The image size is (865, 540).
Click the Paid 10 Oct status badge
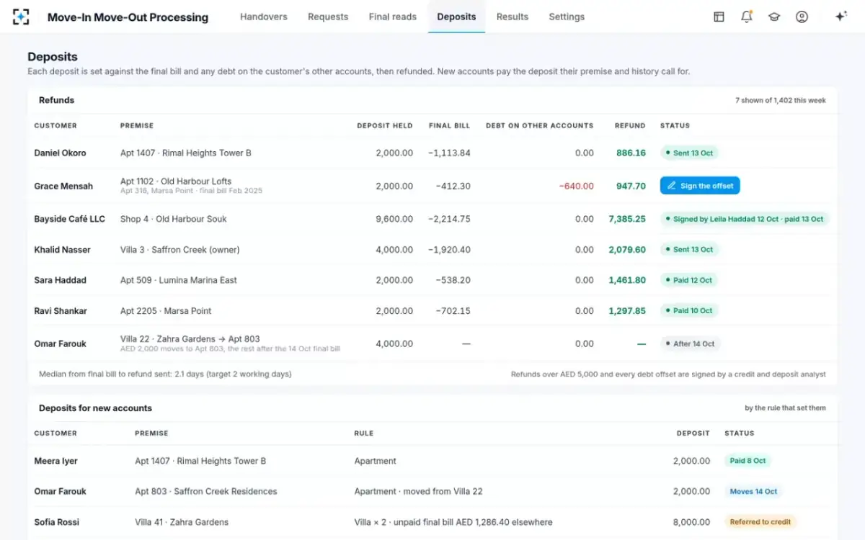(x=689, y=311)
